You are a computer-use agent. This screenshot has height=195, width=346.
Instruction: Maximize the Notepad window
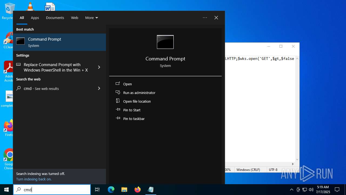pyautogui.click(x=281, y=46)
